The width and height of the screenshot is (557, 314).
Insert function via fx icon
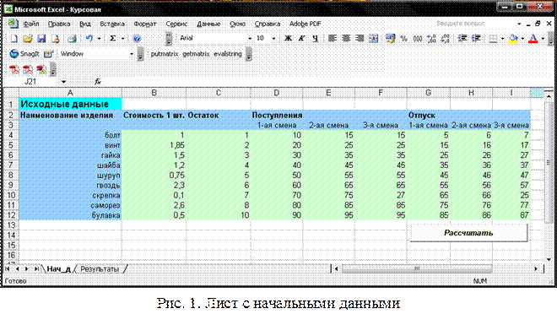pyautogui.click(x=98, y=82)
